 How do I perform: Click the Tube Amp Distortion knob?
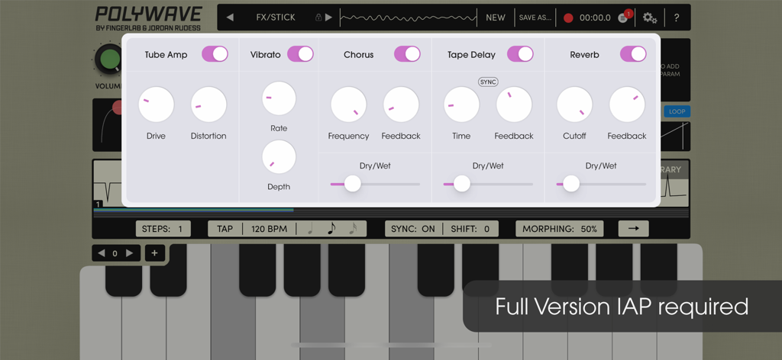pyautogui.click(x=208, y=104)
